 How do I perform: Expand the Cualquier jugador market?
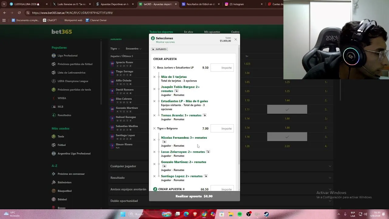tap(221, 166)
